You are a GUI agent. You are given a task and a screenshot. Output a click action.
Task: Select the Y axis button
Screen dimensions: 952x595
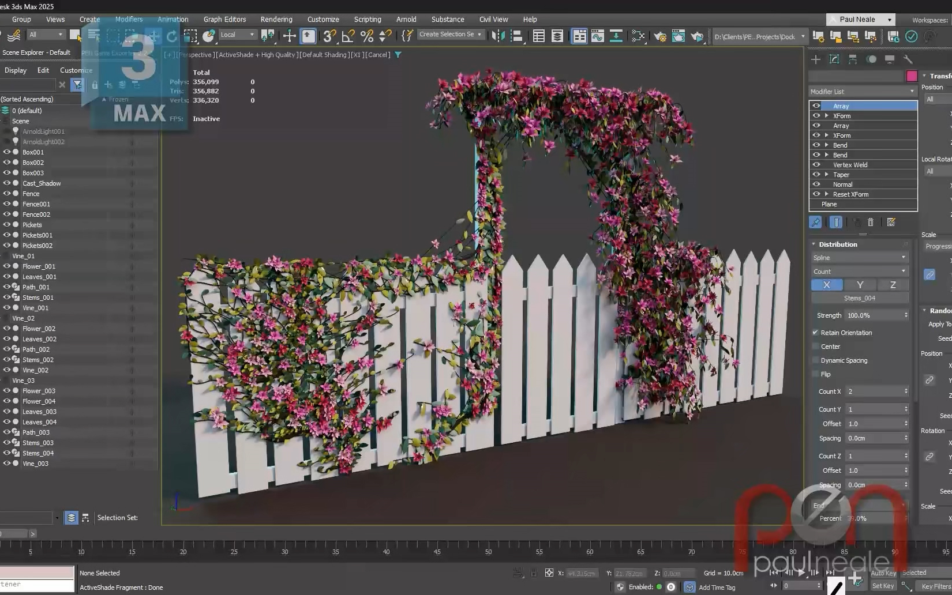pyautogui.click(x=860, y=285)
